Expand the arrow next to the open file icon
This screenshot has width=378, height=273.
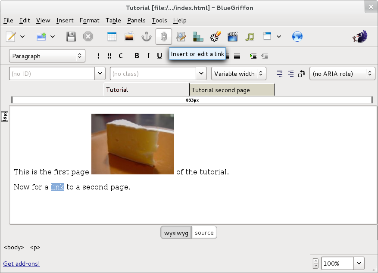click(53, 37)
